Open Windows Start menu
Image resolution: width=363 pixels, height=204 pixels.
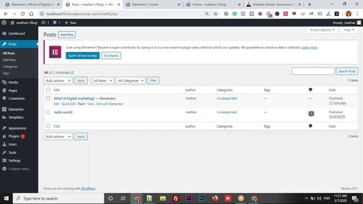coord(6,198)
